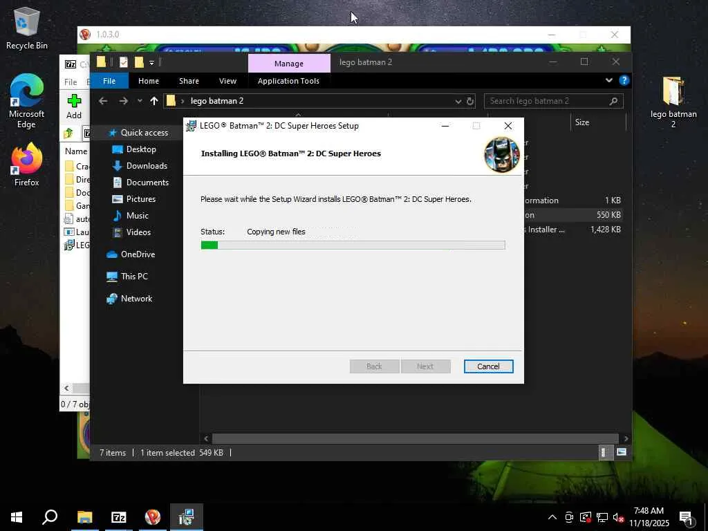Click the Explorer horizontal scrollbar
Viewport: 708px width, 531px height.
[415, 438]
